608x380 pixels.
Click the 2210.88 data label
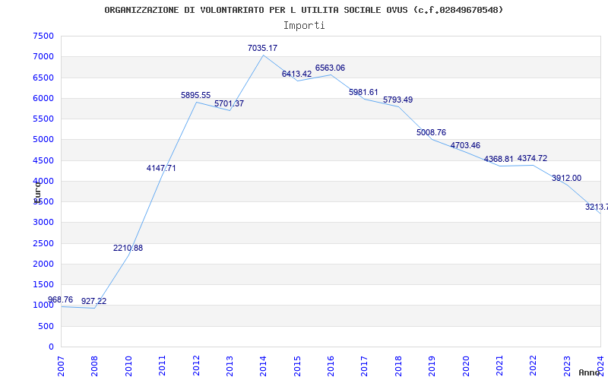(x=128, y=249)
